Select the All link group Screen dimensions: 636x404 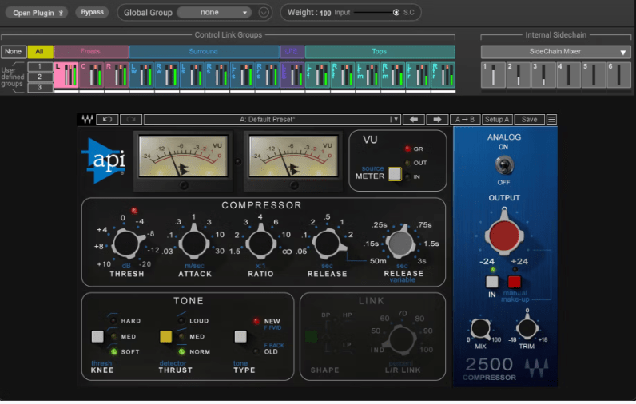40,51
